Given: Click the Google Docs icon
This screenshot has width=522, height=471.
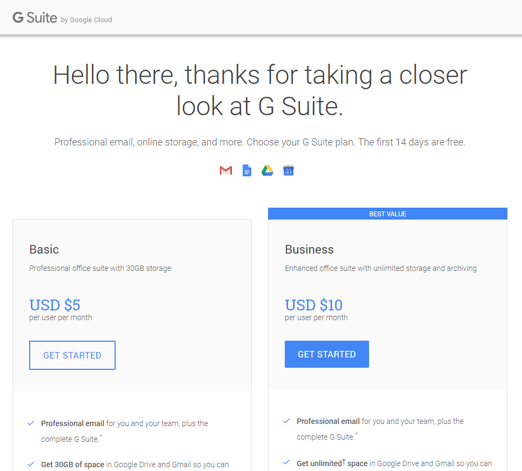Looking at the screenshot, I should 247,170.
